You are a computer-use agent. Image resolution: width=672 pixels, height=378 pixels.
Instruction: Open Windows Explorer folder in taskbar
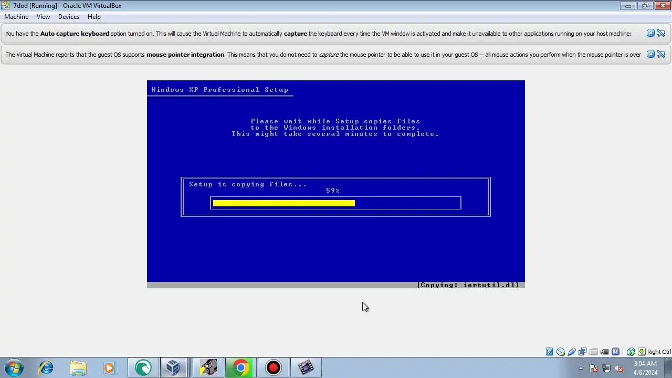click(x=78, y=367)
